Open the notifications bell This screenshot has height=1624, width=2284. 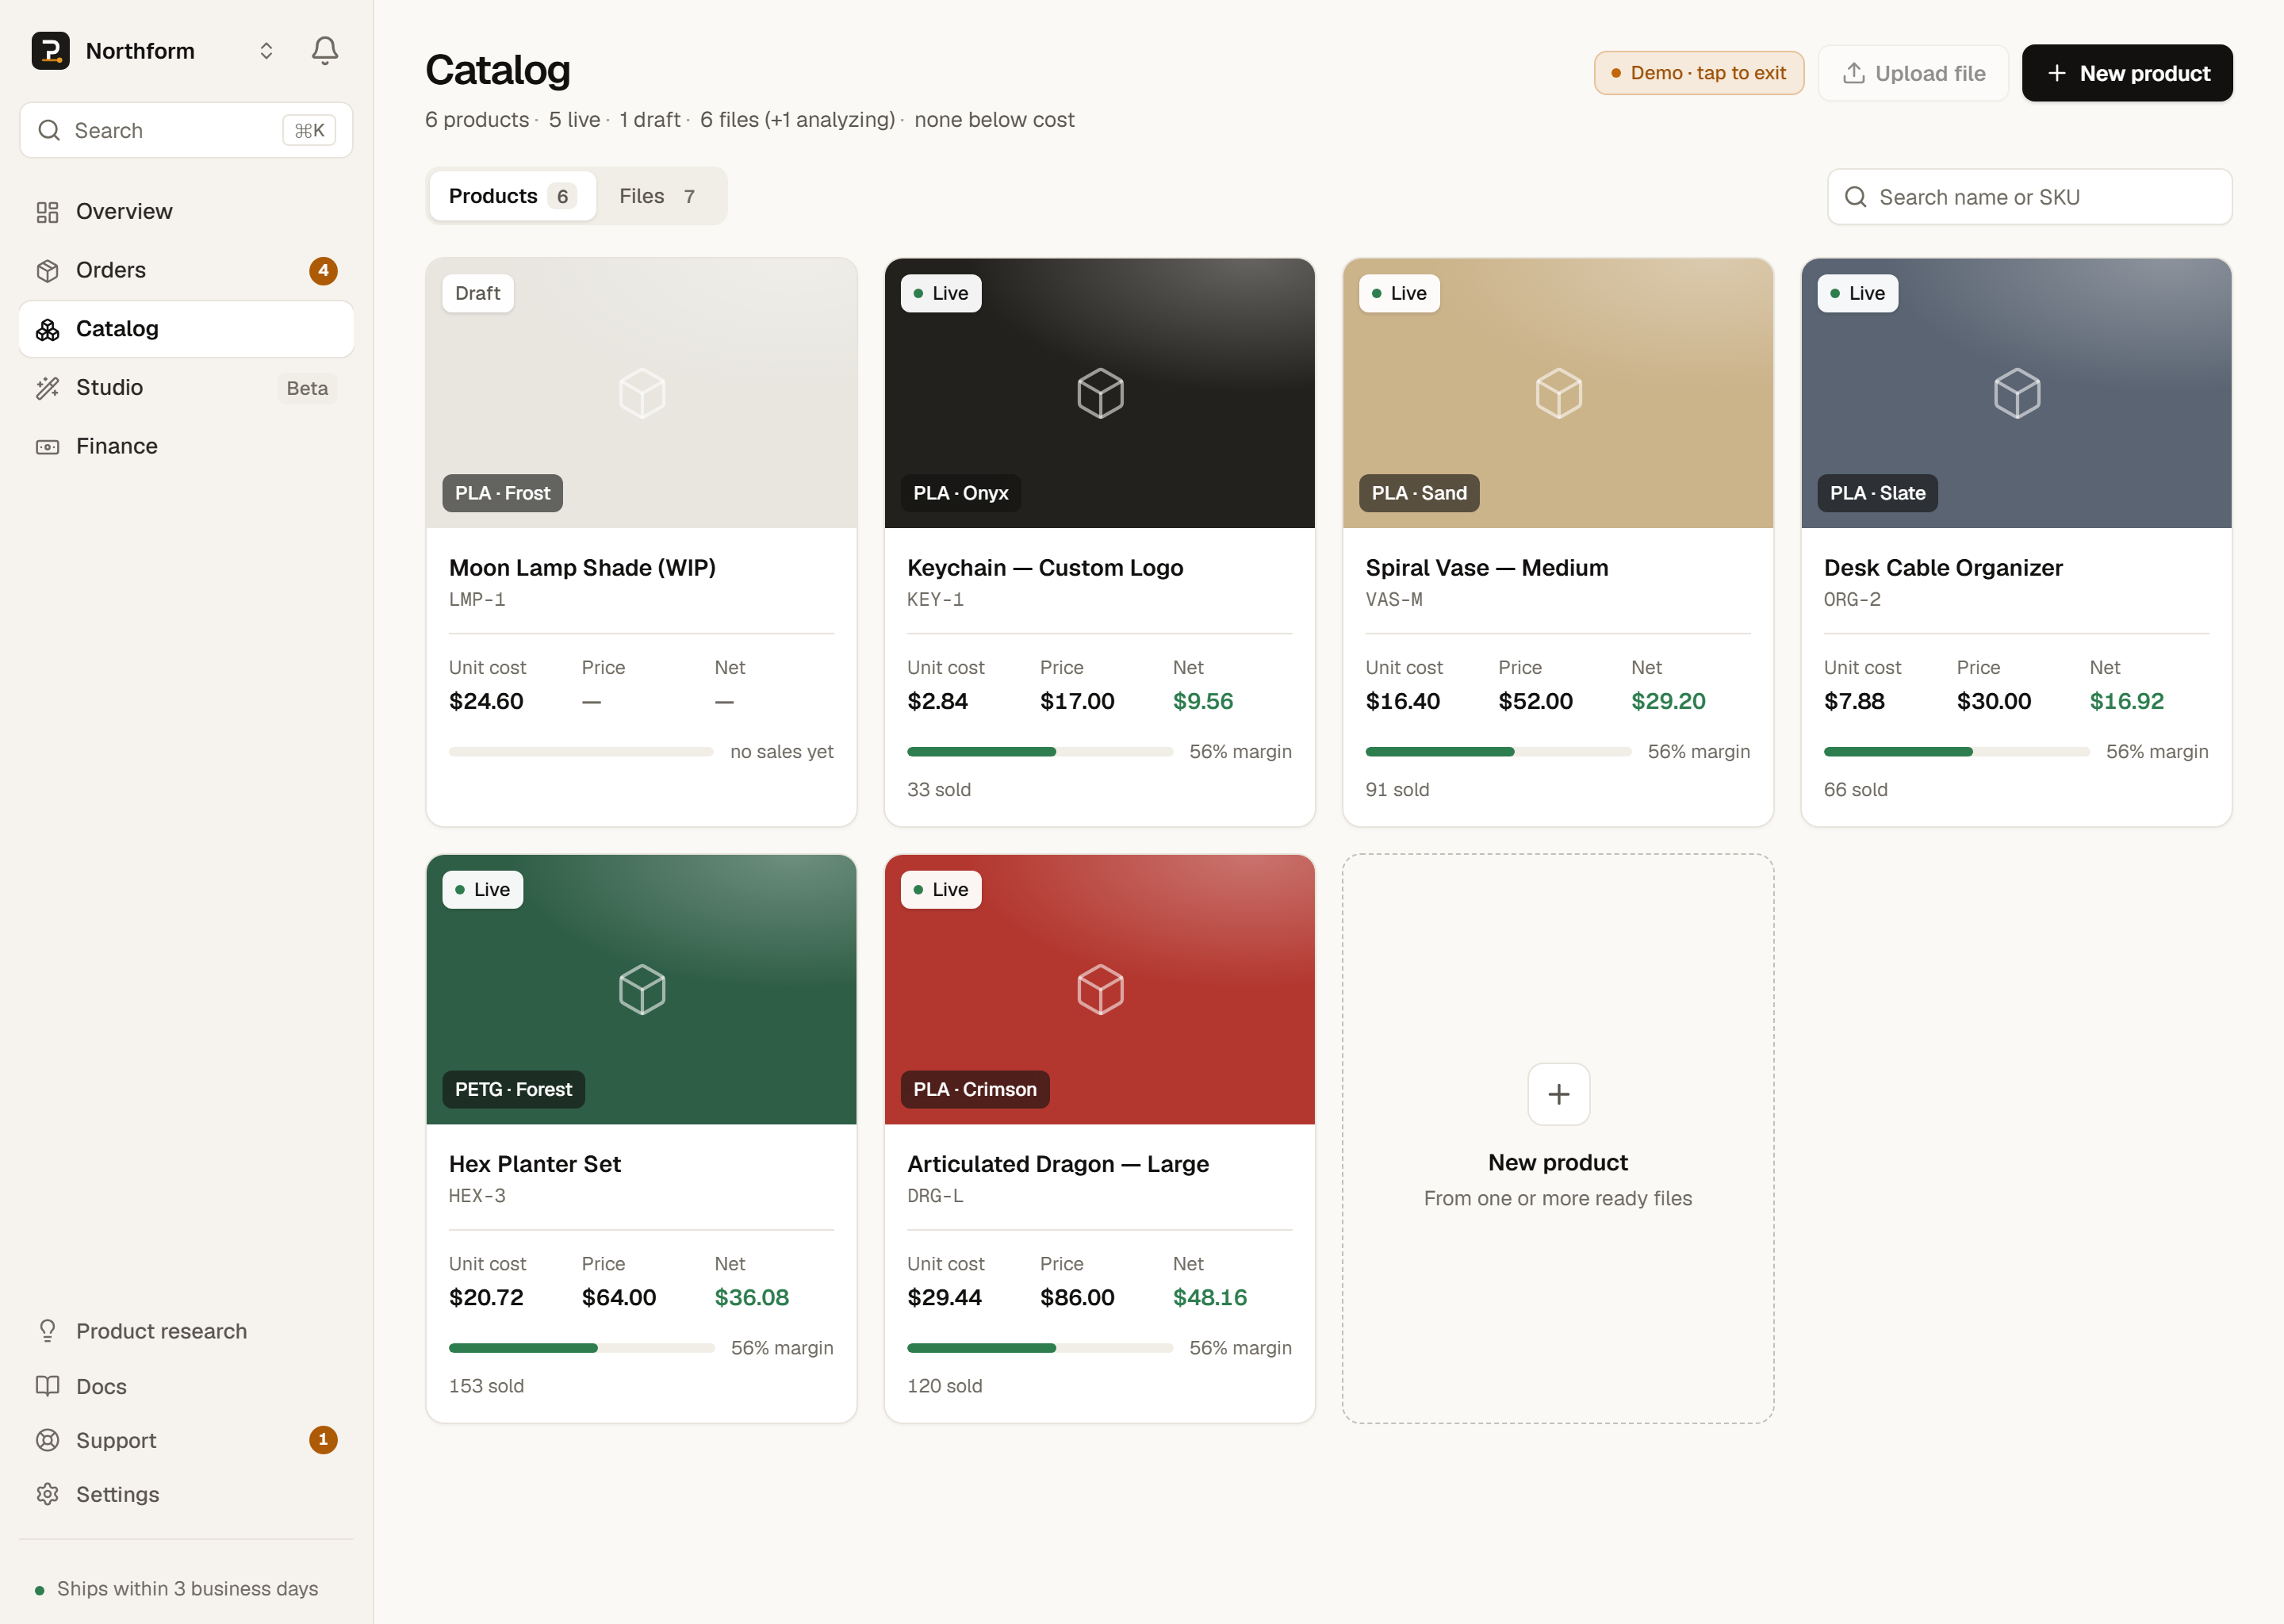(325, 50)
